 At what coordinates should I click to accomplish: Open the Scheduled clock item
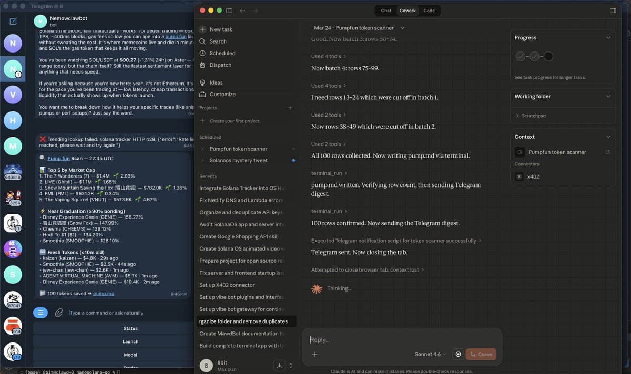tap(217, 53)
